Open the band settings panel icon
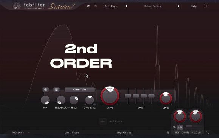Screen dimensions: 219x138 (56, 90)
